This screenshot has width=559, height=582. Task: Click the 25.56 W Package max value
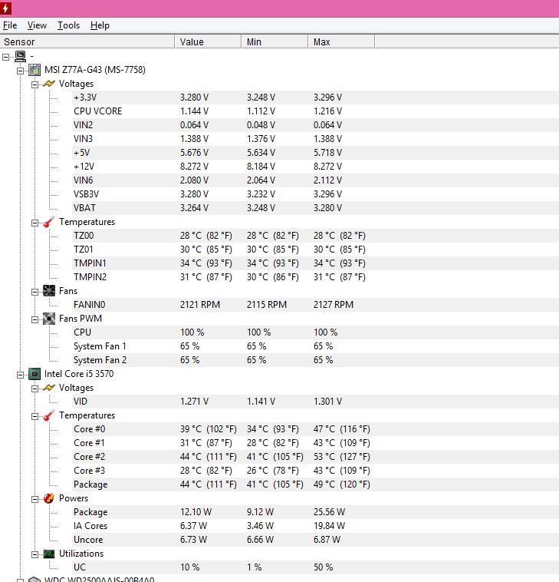click(x=329, y=512)
